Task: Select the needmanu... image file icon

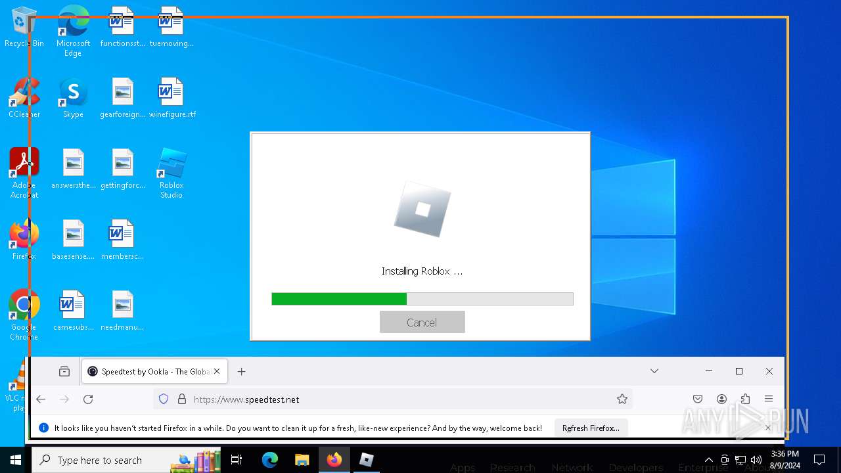Action: pyautogui.click(x=122, y=311)
